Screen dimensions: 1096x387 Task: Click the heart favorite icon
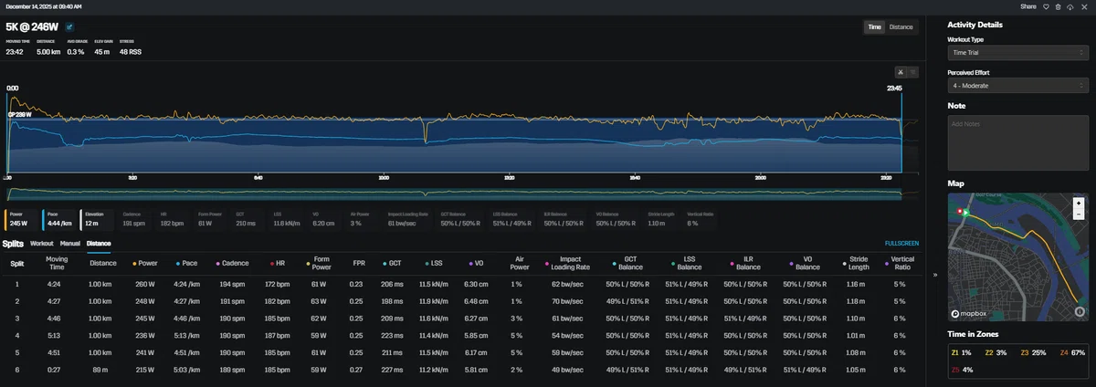click(1048, 6)
